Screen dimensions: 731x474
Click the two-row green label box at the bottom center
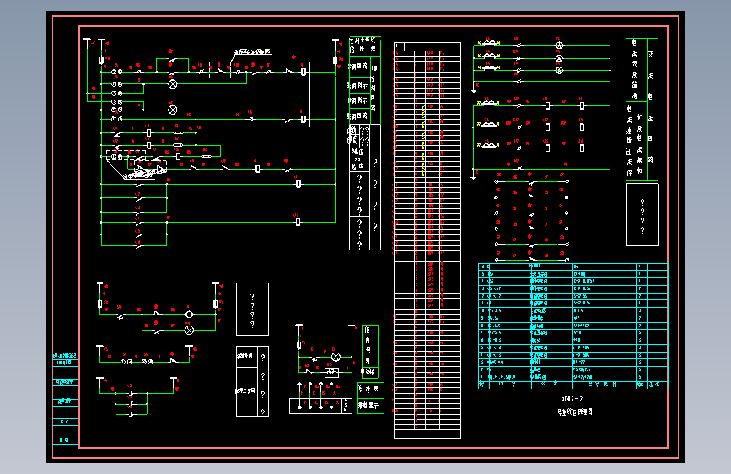point(371,397)
